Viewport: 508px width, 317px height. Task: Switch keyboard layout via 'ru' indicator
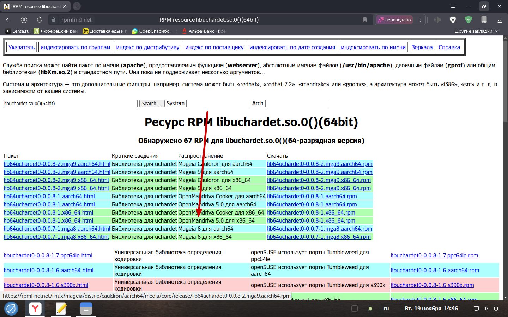tap(386, 309)
